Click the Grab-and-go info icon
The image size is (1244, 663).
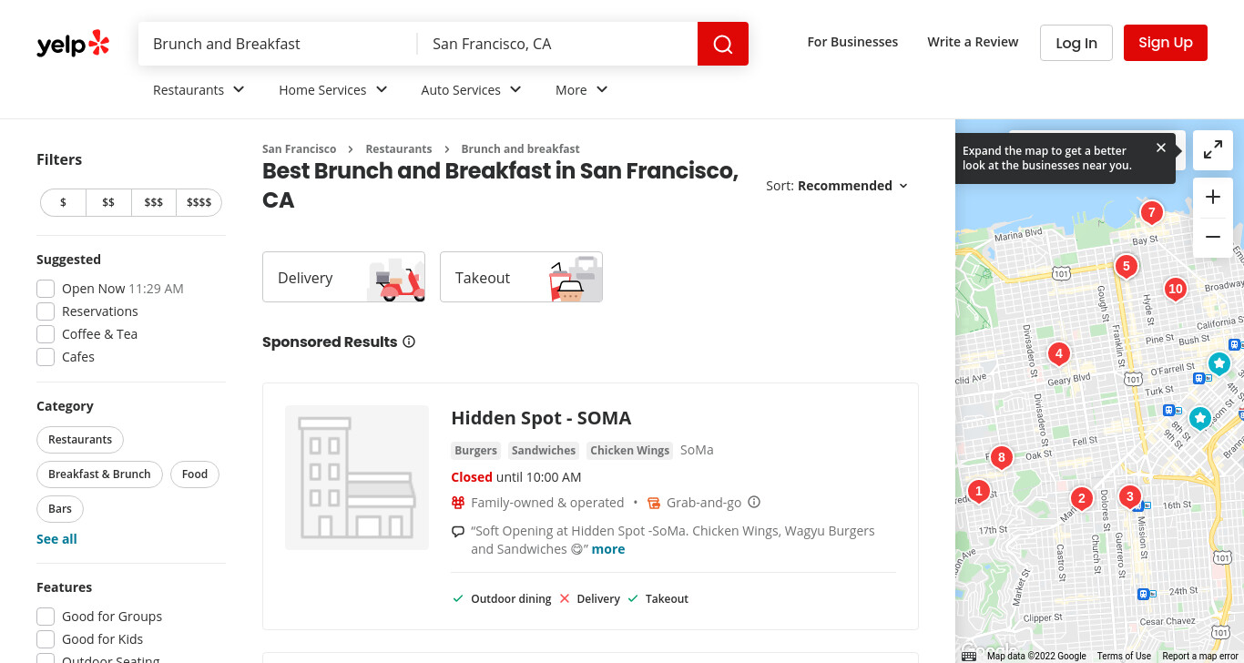point(754,502)
